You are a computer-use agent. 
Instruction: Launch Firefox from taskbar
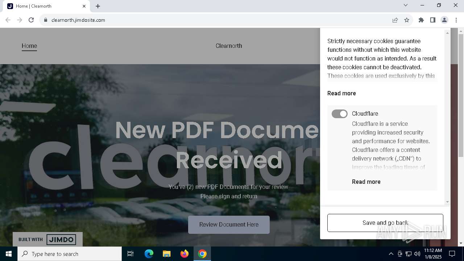(185, 254)
